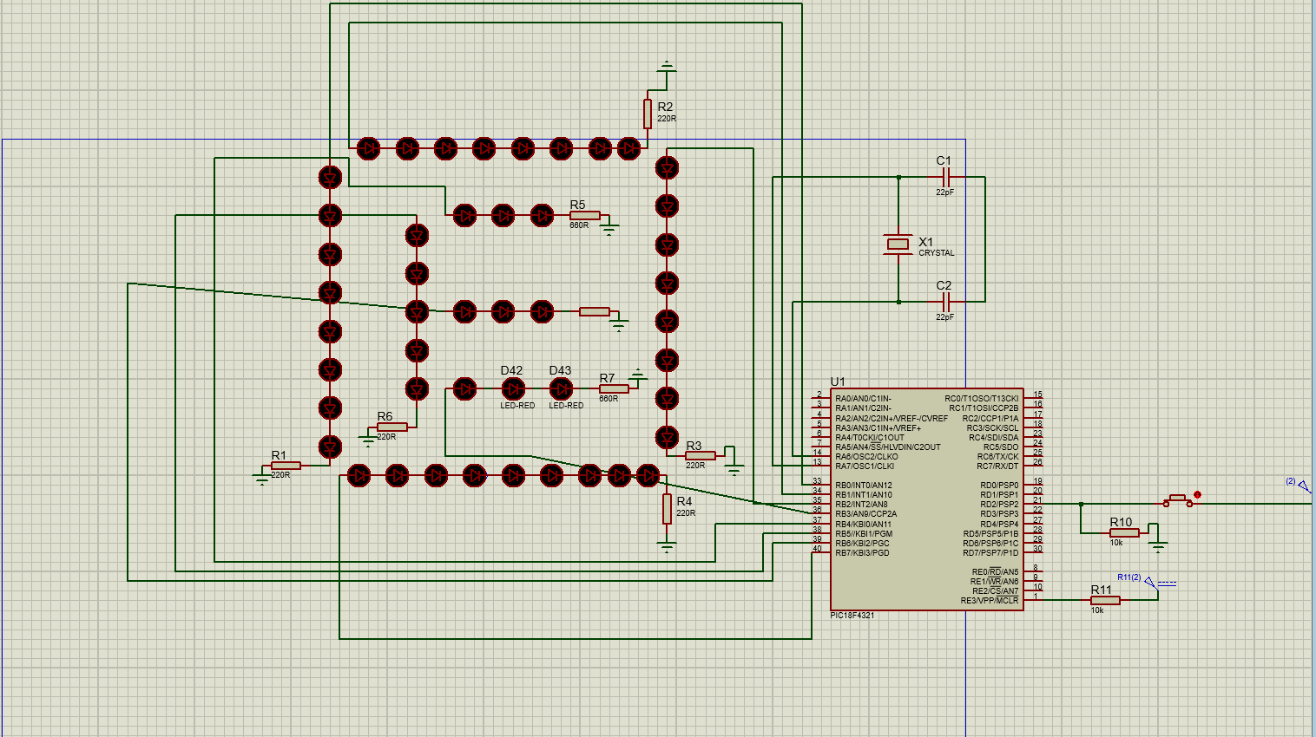
Task: Select resistor R4 below the bottom LED row
Action: click(667, 508)
